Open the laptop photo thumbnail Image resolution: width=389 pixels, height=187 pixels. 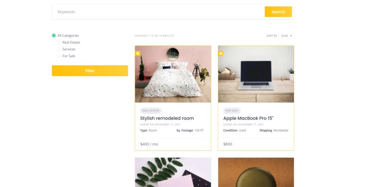pos(256,74)
